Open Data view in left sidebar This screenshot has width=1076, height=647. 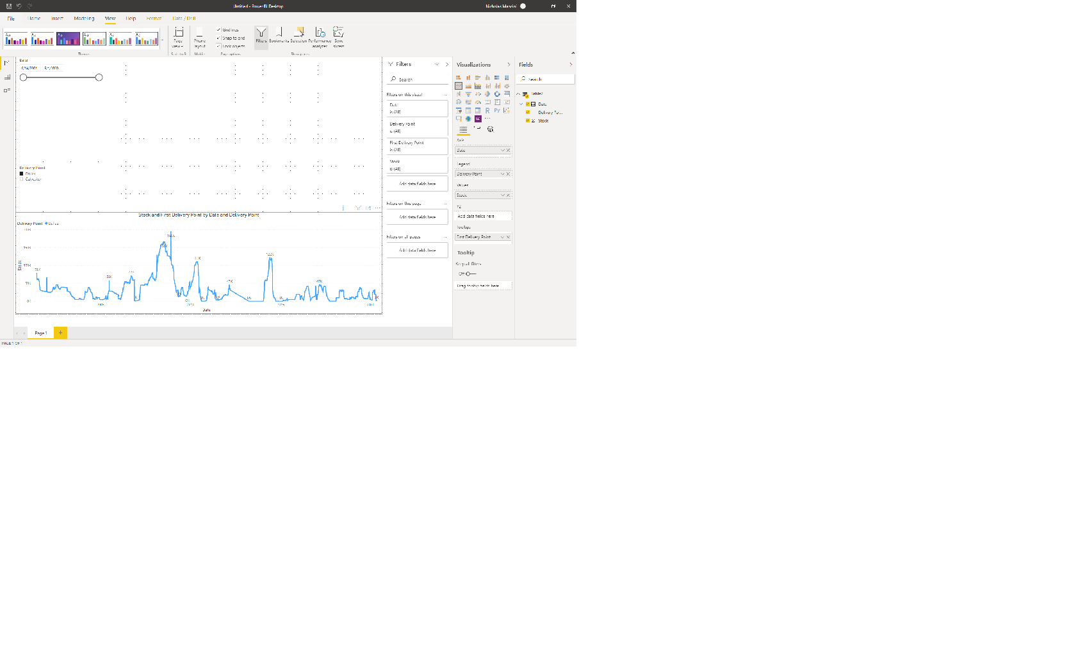coord(7,77)
